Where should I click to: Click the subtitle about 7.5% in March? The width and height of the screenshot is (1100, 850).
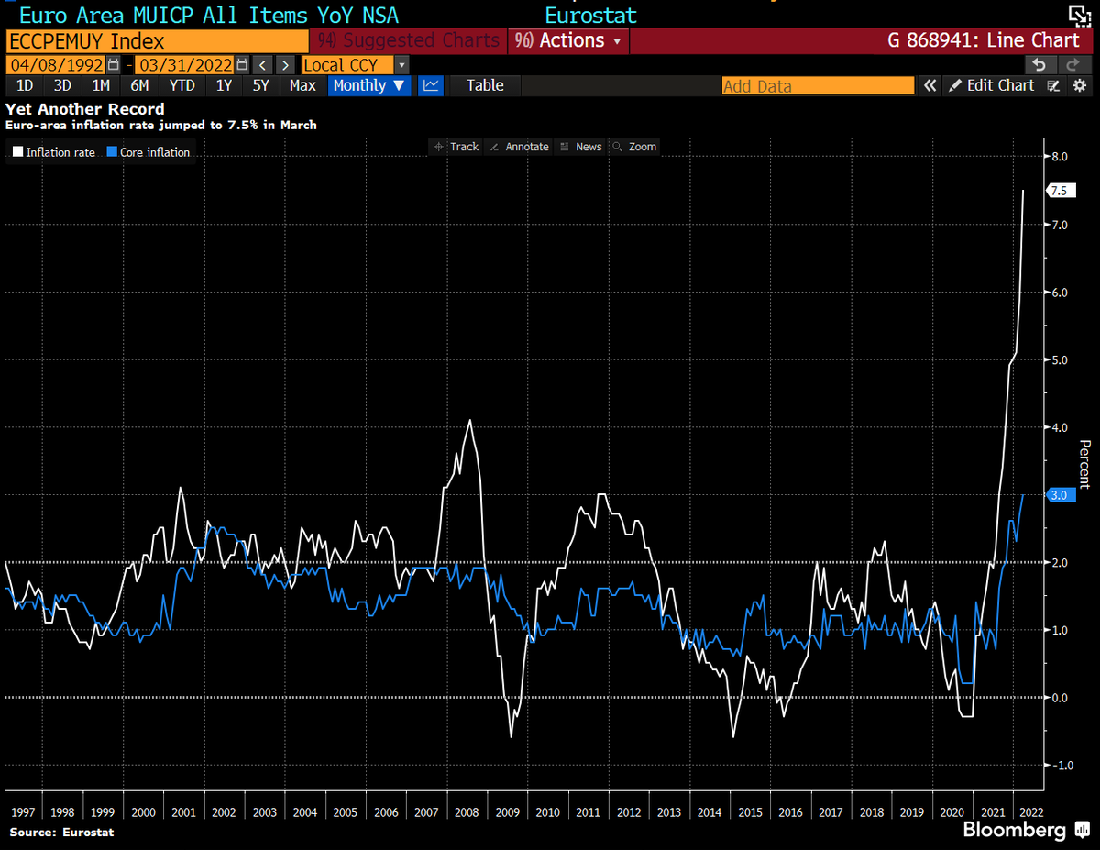tap(161, 125)
